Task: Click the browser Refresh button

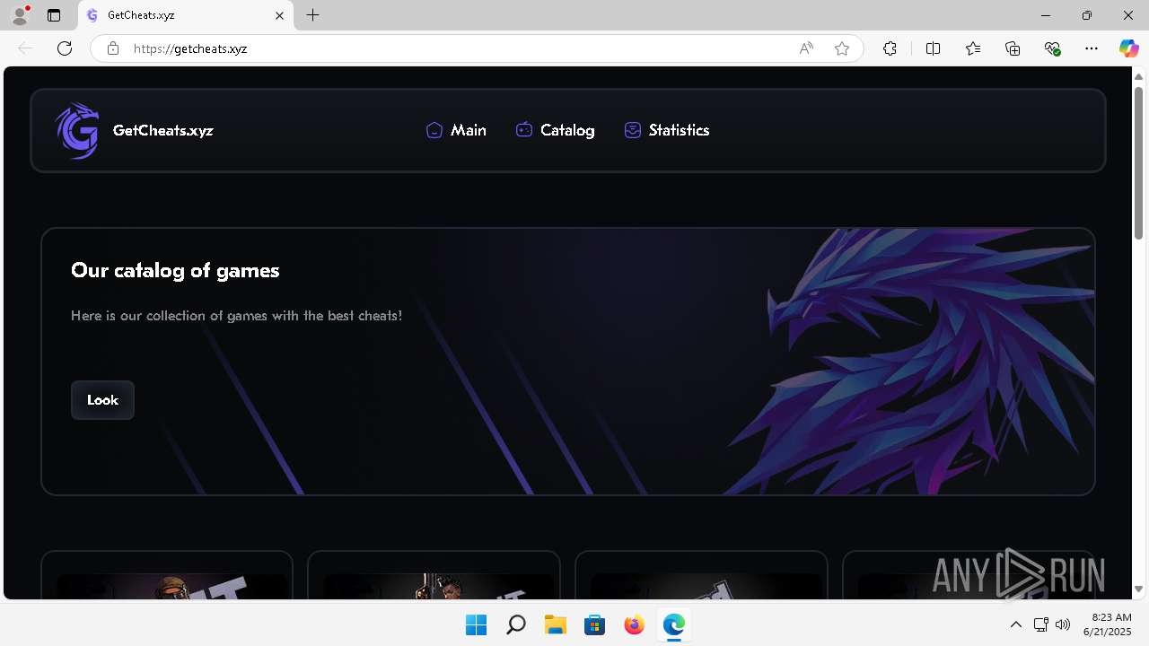Action: pyautogui.click(x=65, y=48)
